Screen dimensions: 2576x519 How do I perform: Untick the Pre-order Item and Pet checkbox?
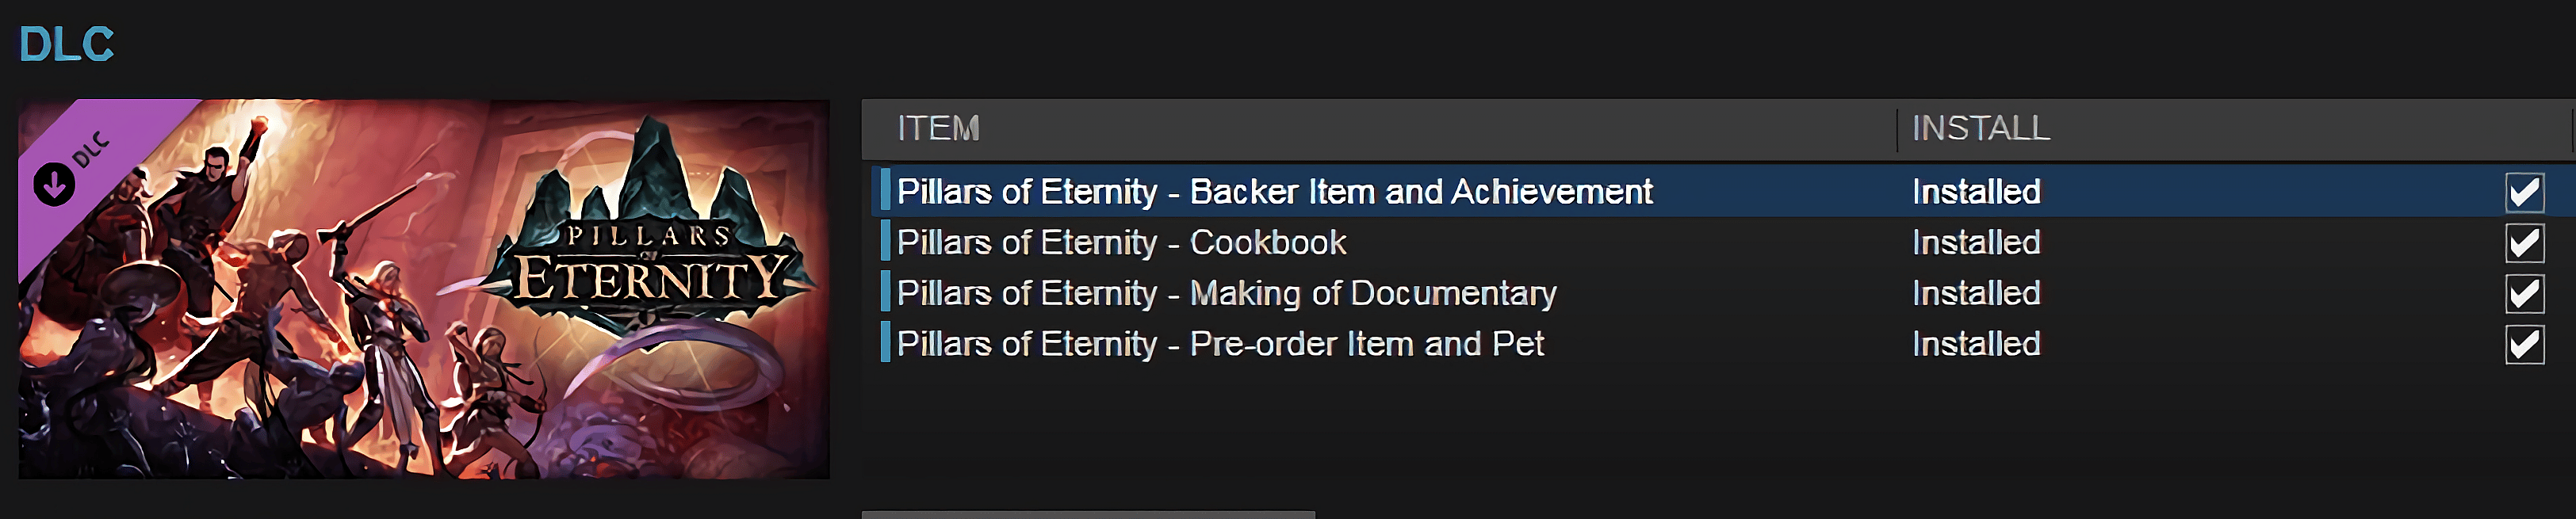(2523, 344)
